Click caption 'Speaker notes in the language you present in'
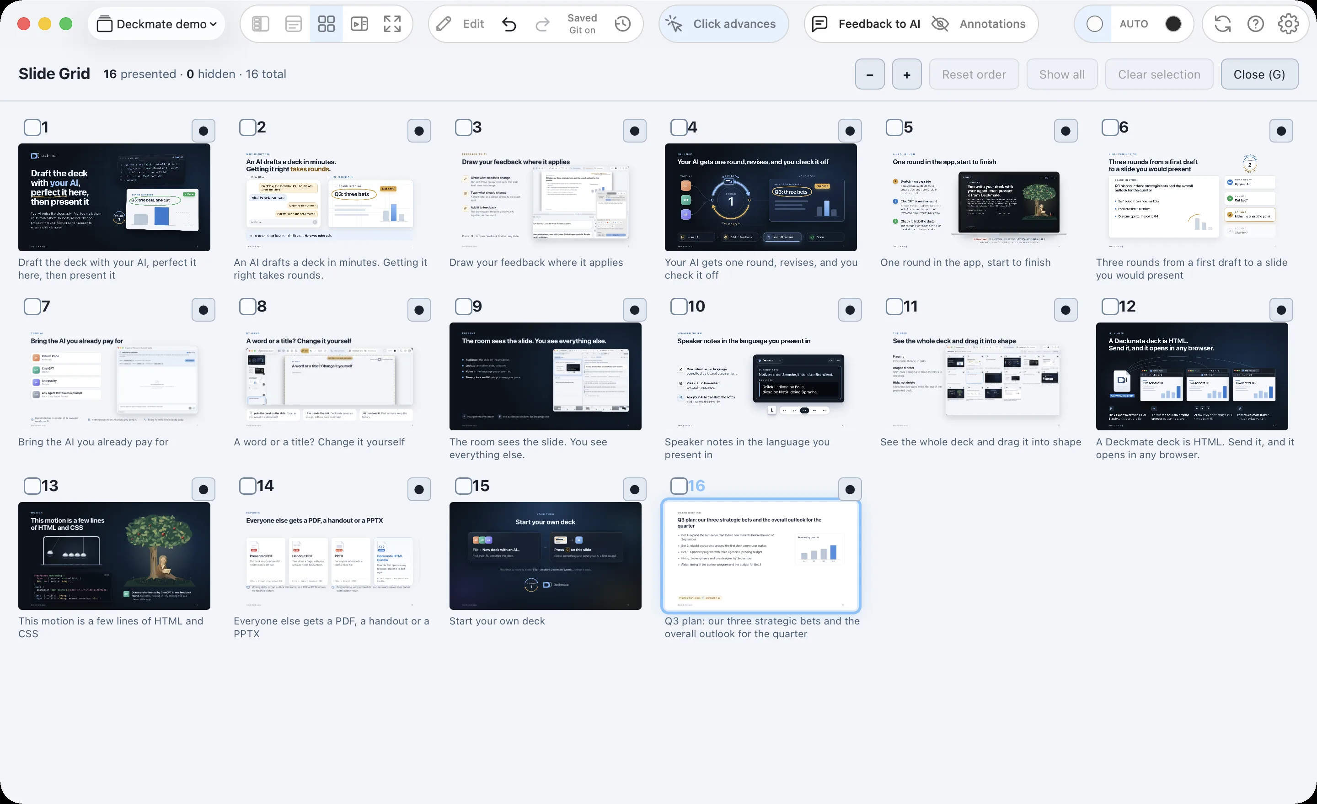 pos(747,448)
